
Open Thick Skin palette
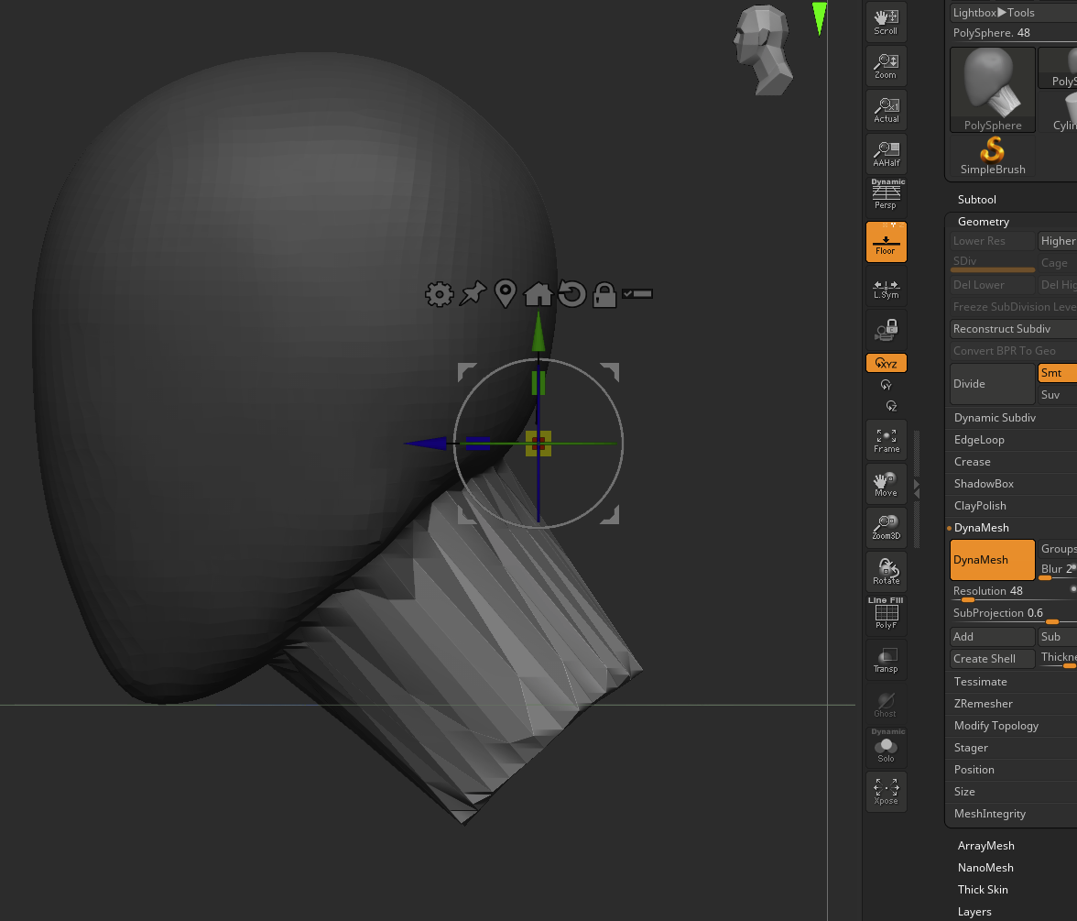[x=983, y=889]
